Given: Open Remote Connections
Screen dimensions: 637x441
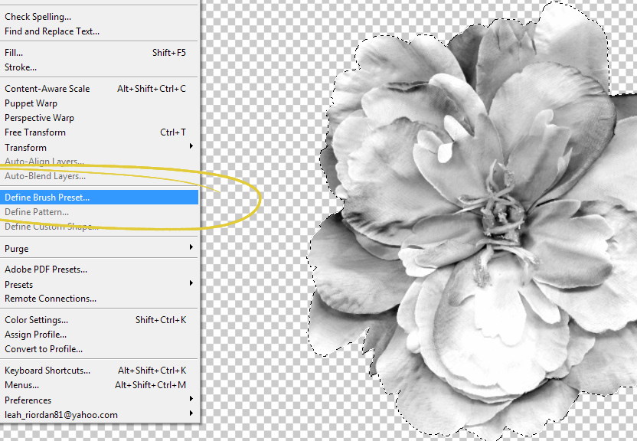Looking at the screenshot, I should coord(99,299).
